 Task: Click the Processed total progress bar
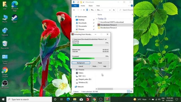coord(90,58)
